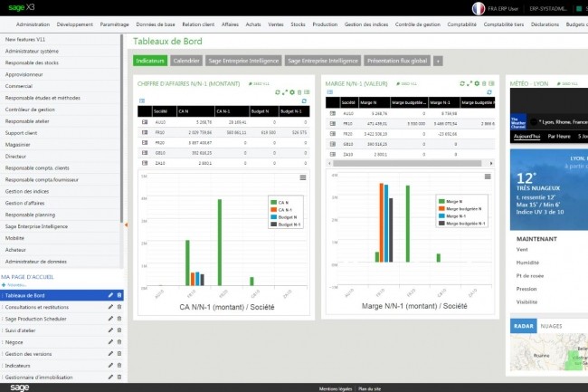Edit the Suivi d'atelier page
Viewport: 588px width, 392px height.
tap(110, 330)
